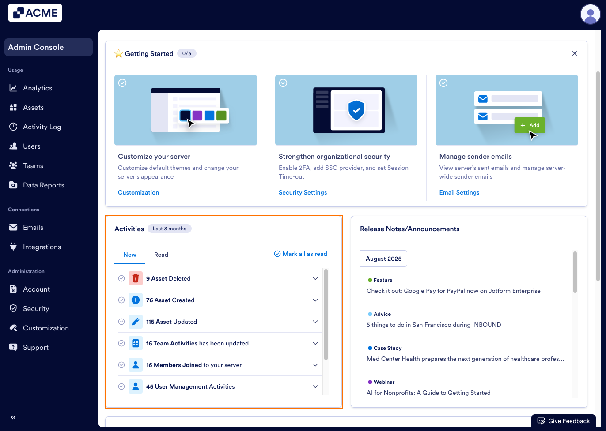Click the Data Reports icon

(13, 185)
